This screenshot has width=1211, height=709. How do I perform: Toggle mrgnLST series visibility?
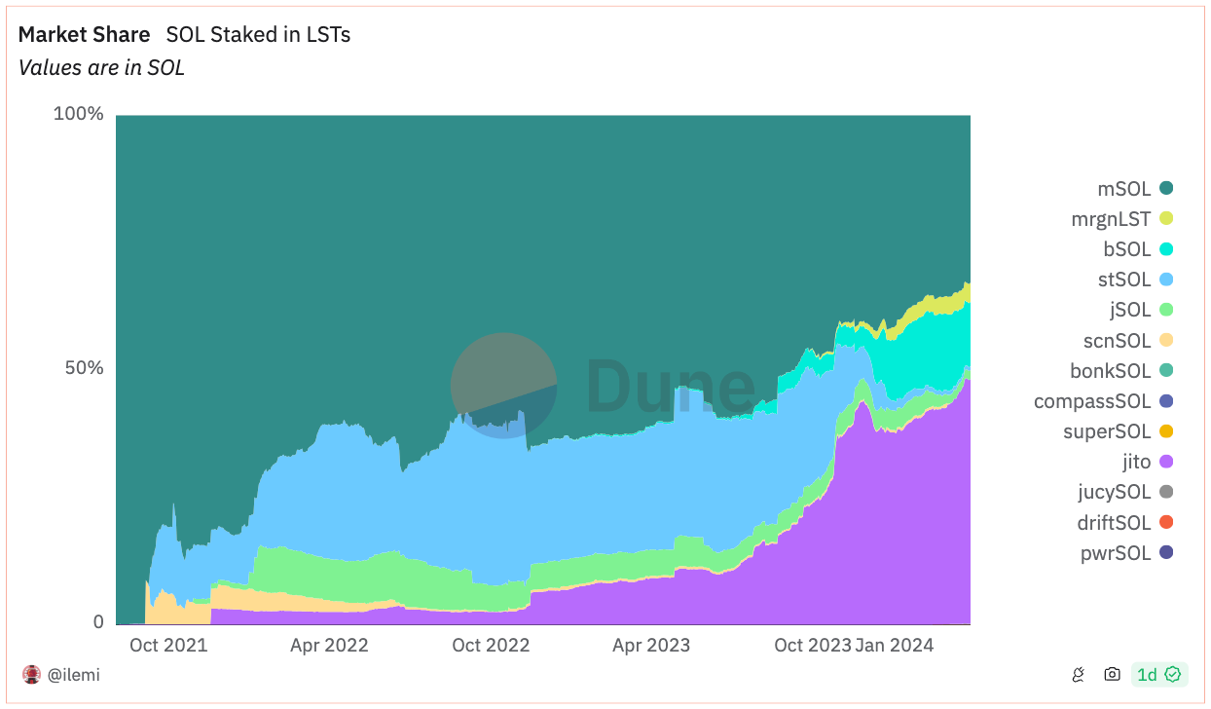click(x=1119, y=219)
